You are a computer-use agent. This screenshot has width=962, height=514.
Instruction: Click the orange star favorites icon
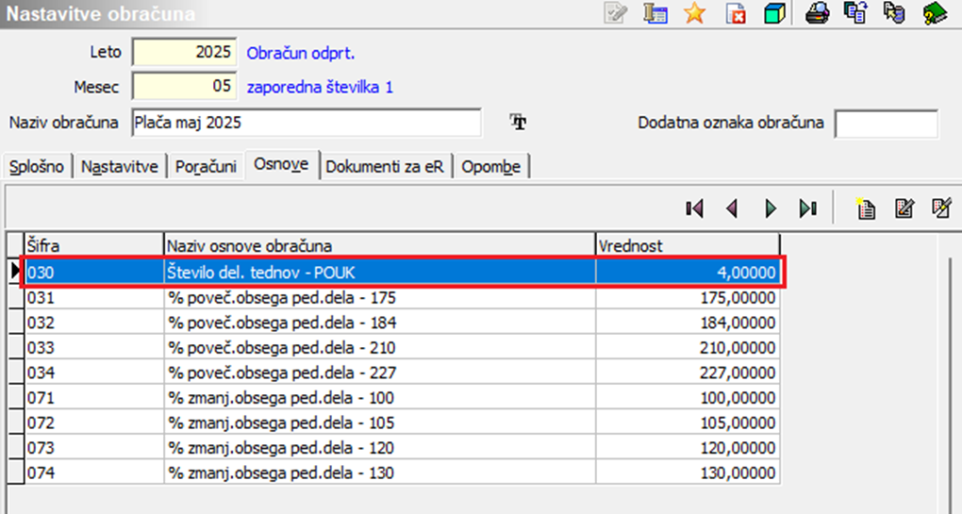694,13
